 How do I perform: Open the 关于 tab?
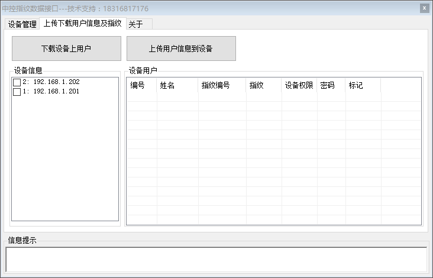(136, 24)
